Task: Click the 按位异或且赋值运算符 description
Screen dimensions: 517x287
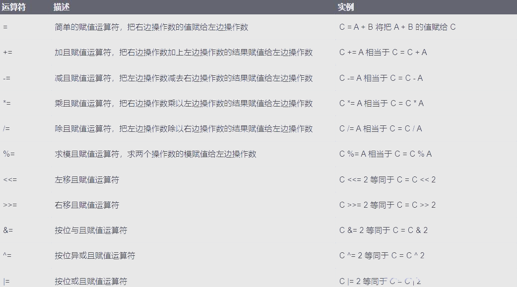Action: (x=95, y=255)
